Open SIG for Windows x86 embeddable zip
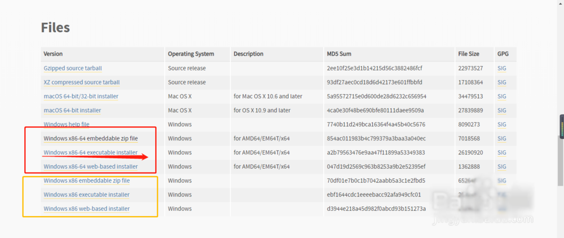 502,180
